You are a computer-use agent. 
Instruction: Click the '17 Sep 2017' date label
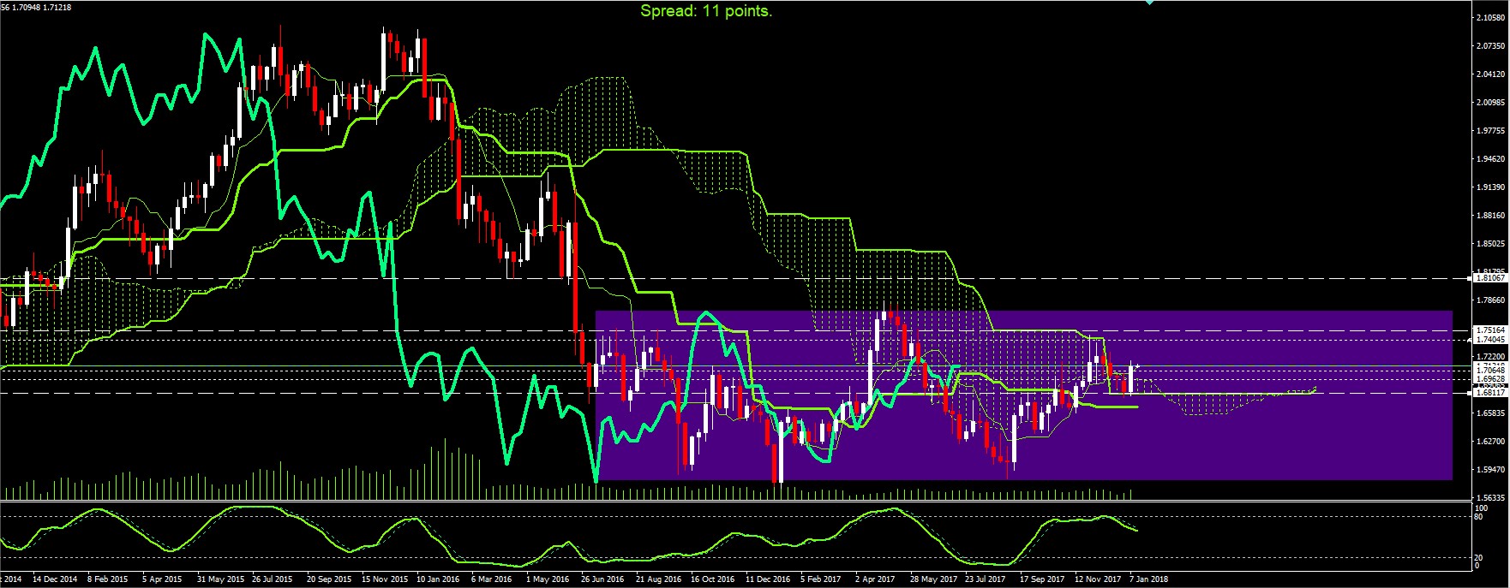1041,579
